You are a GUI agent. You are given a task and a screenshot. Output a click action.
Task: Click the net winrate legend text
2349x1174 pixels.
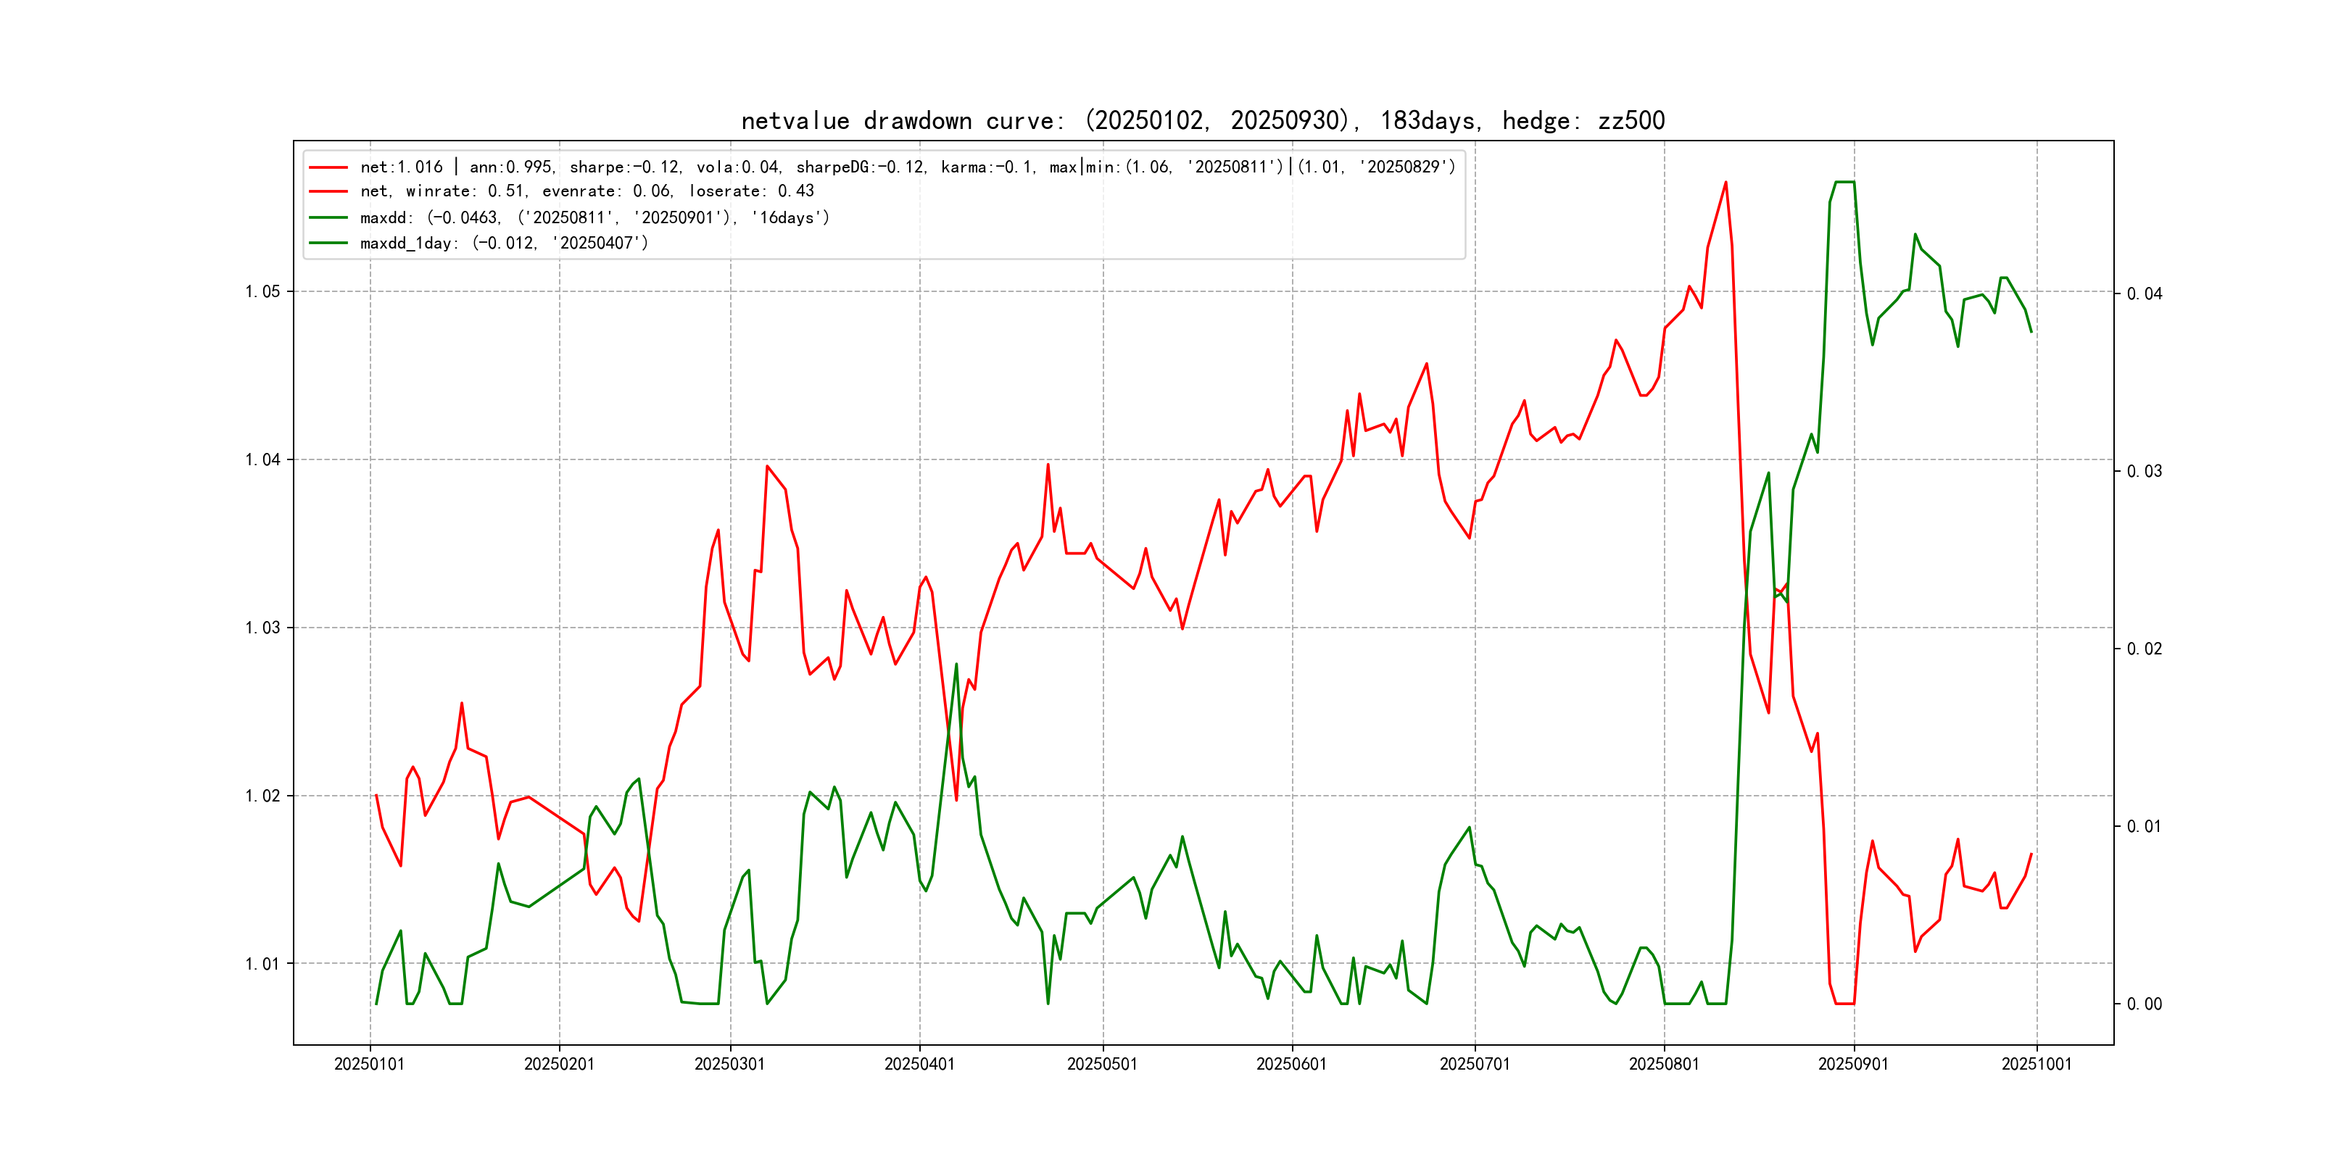[x=587, y=191]
